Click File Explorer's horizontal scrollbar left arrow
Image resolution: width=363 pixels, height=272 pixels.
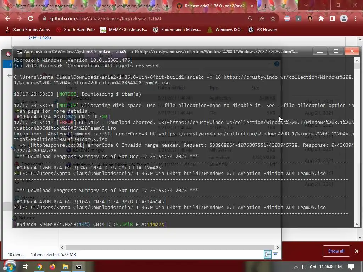(62, 247)
